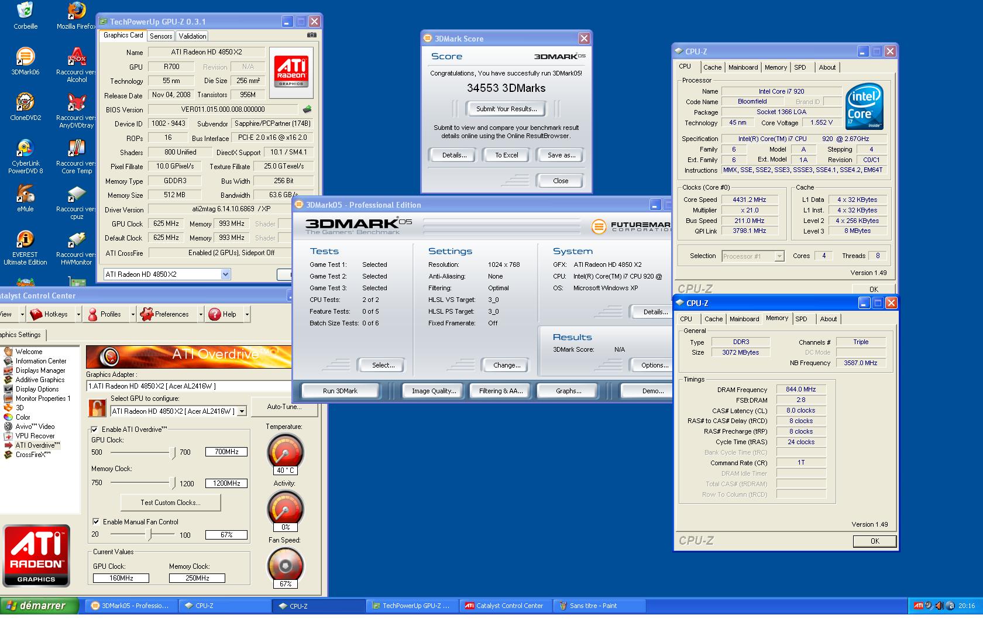983x632 pixels.
Task: Click the Run 3DMark button
Action: coord(340,391)
